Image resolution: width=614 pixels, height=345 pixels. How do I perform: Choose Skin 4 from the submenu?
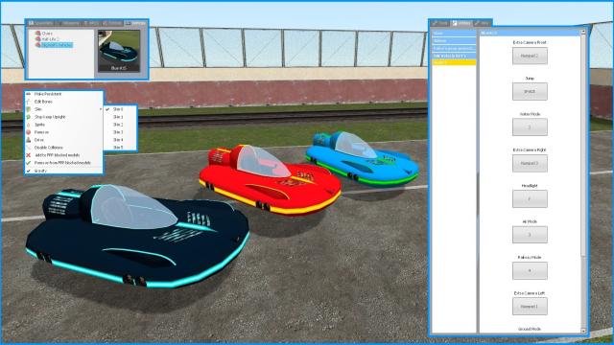click(121, 140)
